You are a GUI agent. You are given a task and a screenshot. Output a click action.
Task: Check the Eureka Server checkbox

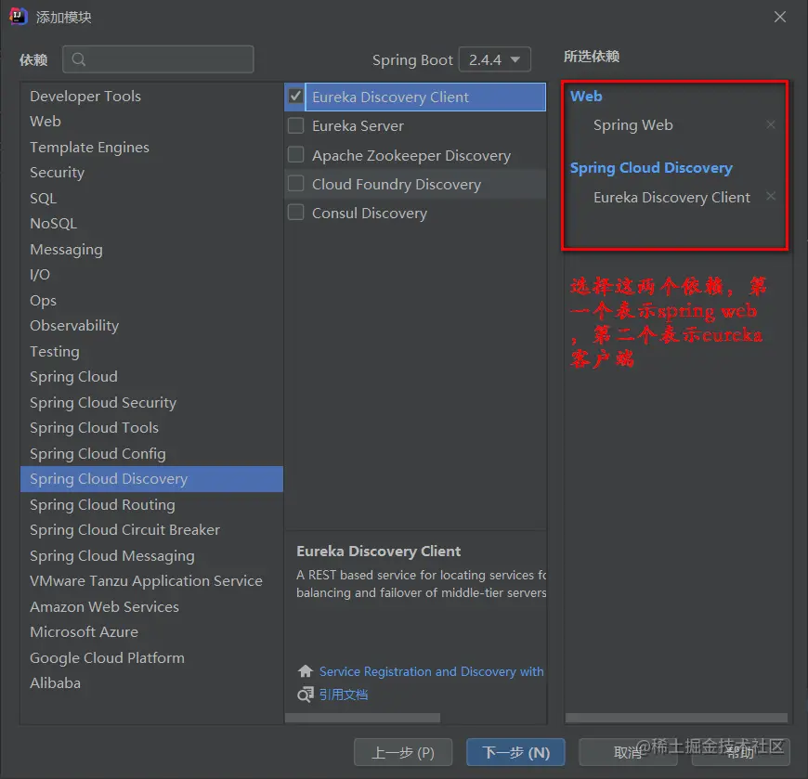[x=295, y=125]
